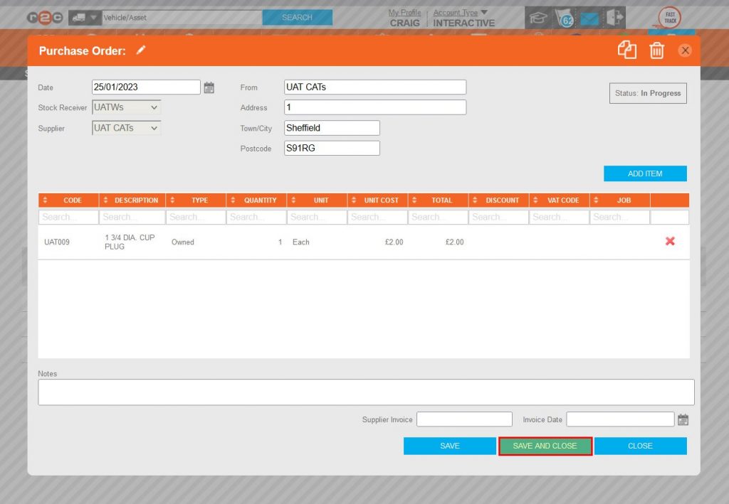This screenshot has height=504, width=729.
Task: Add a new item with ADD ITEM
Action: tap(645, 173)
